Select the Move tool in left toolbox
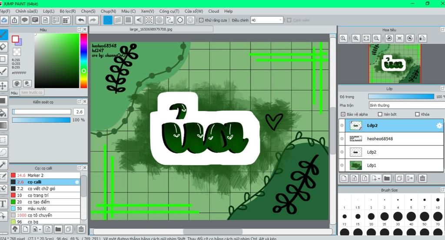The height and width of the screenshot is (240, 445). 3,86
